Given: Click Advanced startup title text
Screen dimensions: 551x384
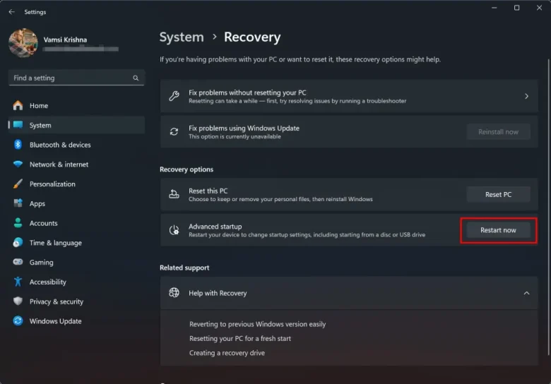Looking at the screenshot, I should 215,227.
